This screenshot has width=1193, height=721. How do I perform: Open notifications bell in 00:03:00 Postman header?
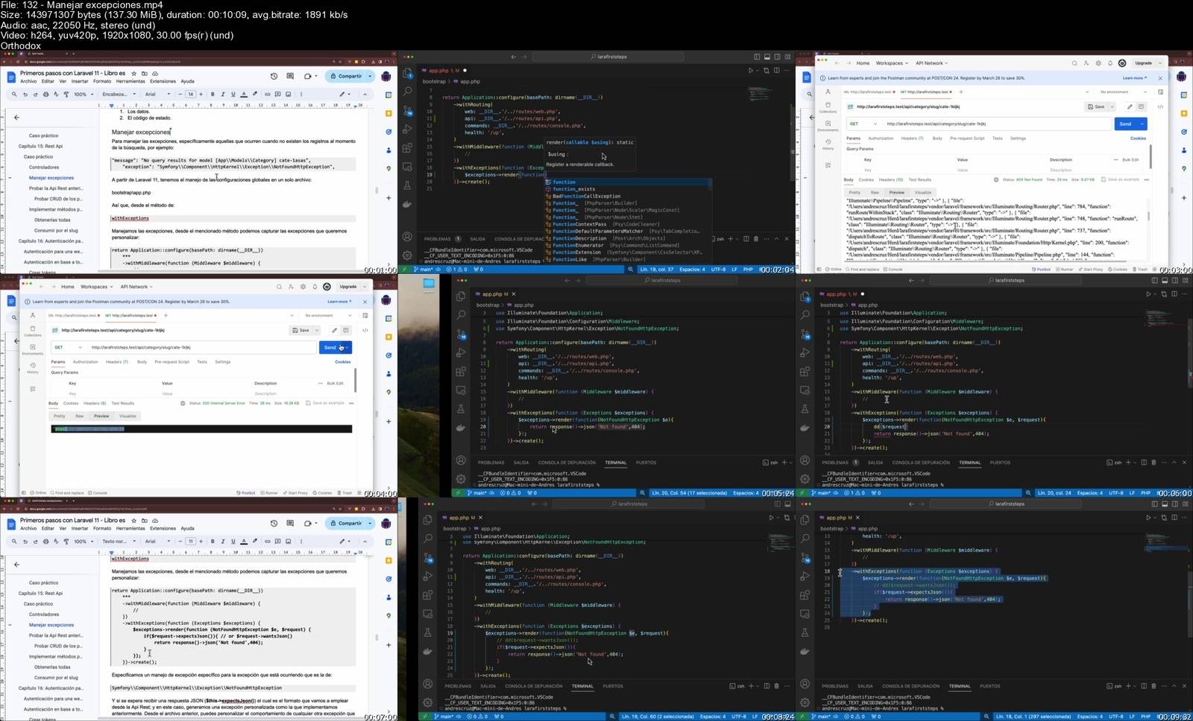point(1109,63)
